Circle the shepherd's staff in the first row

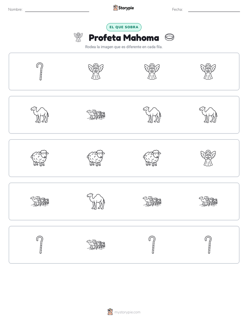tap(40, 71)
